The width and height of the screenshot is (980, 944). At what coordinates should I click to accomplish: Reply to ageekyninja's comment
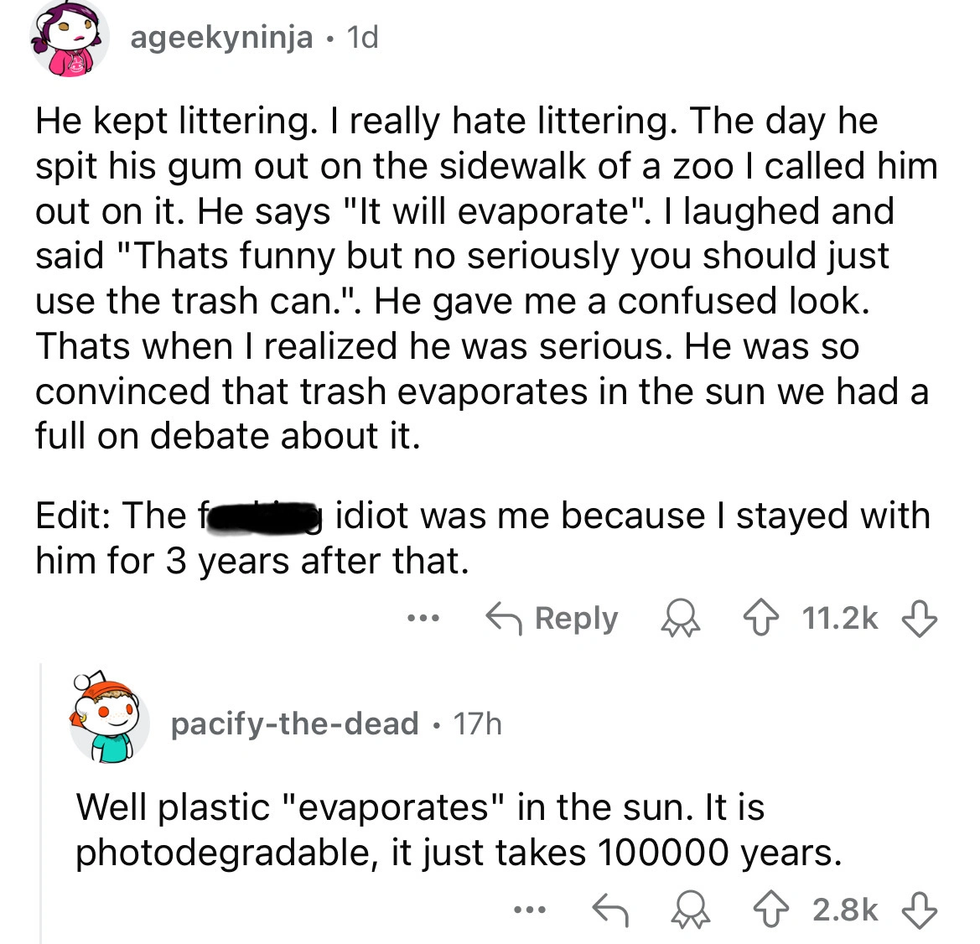553,619
